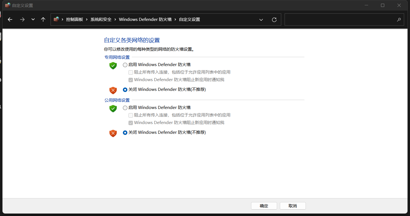Open Windows Defender 防火墙 breadcrumb
This screenshot has height=216, width=410.
tap(145, 20)
